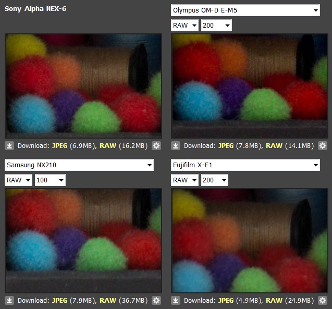
Task: Open settings gear for Fujifilm X-E1 panel
Action: pyautogui.click(x=323, y=300)
